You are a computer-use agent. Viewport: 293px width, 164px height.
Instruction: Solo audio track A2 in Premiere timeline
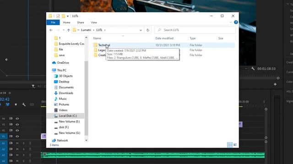[x=23, y=149]
